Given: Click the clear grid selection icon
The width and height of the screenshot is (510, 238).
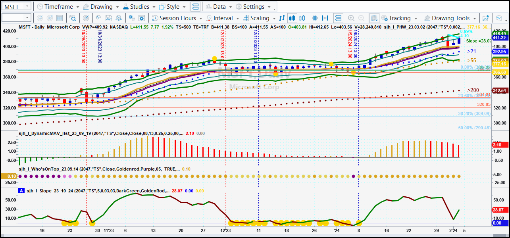Looking at the screenshot, I should coord(374,18).
